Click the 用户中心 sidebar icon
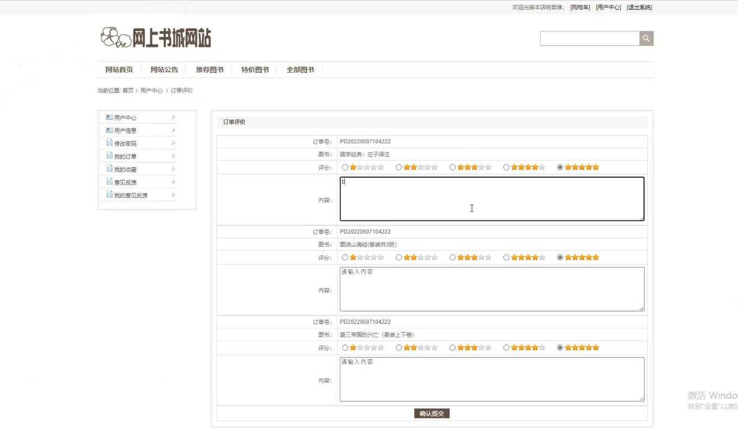The height and width of the screenshot is (428, 738). pos(110,117)
